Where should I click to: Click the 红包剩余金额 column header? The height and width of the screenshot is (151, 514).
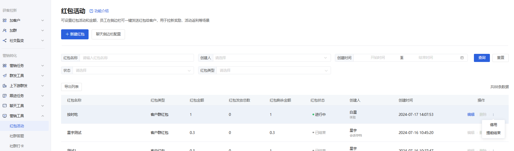(x=280, y=100)
